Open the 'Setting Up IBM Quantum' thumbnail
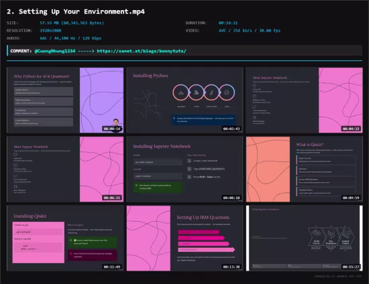The height and width of the screenshot is (284, 369). coord(184,238)
